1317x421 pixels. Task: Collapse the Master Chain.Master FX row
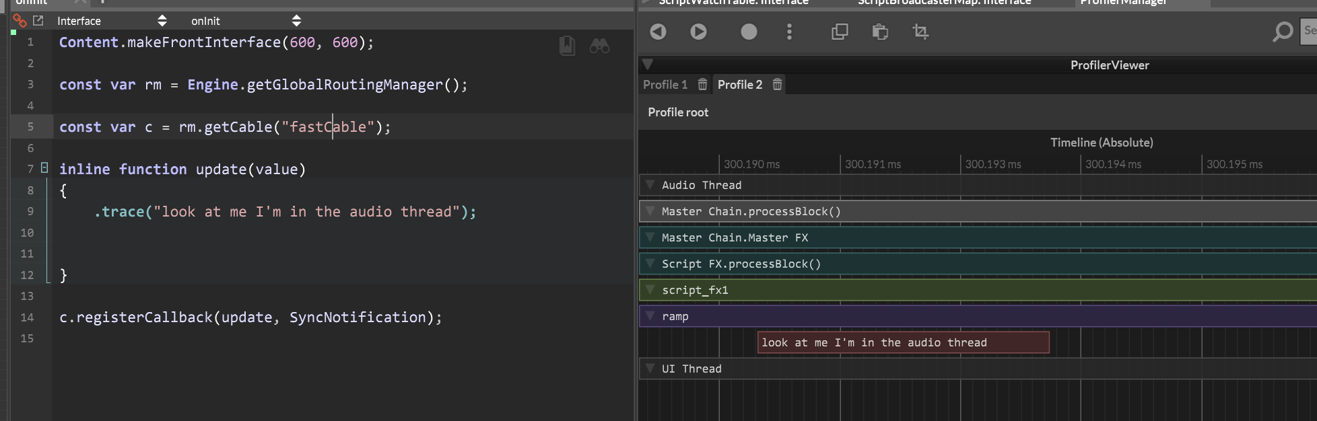pos(650,237)
